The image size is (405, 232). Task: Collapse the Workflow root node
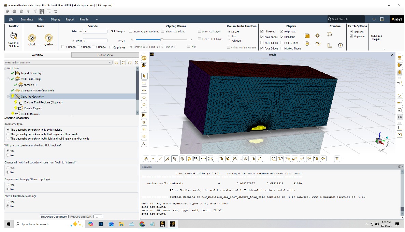coord(5,68)
